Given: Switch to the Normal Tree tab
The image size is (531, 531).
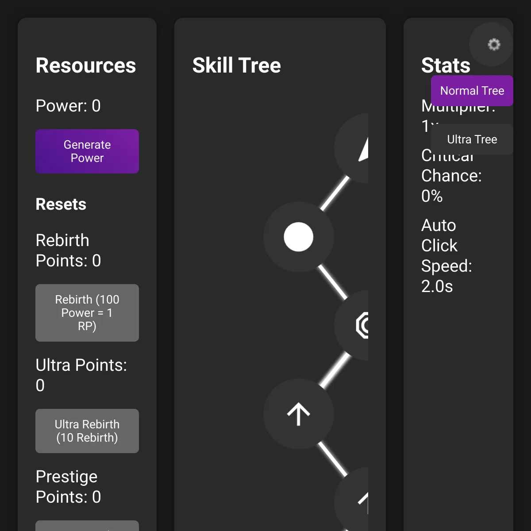Looking at the screenshot, I should pyautogui.click(x=472, y=91).
